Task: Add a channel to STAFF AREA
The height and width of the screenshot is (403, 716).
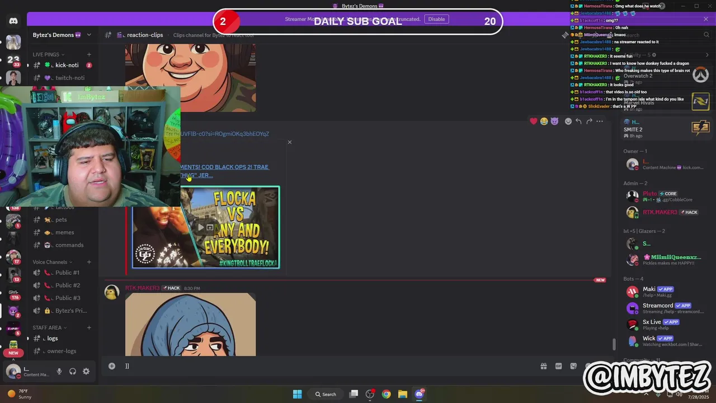Action: point(89,327)
